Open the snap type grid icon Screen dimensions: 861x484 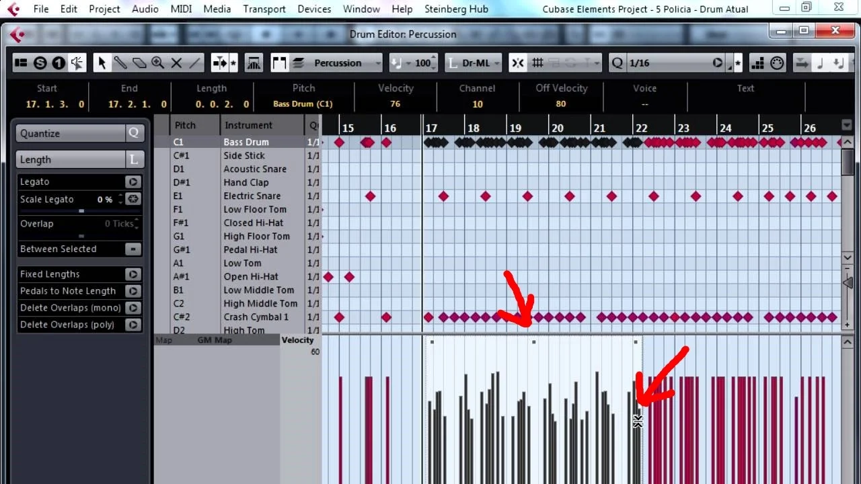point(537,63)
